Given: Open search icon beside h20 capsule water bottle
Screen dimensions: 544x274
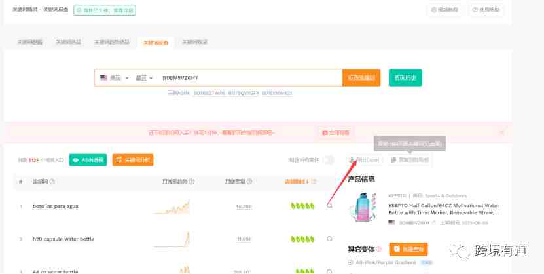Looking at the screenshot, I should [329, 239].
